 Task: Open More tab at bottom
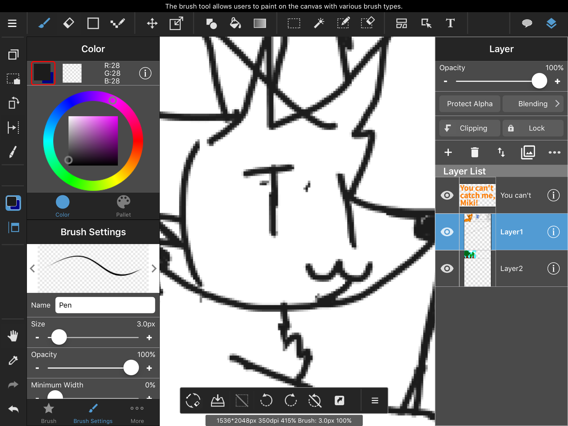(137, 413)
